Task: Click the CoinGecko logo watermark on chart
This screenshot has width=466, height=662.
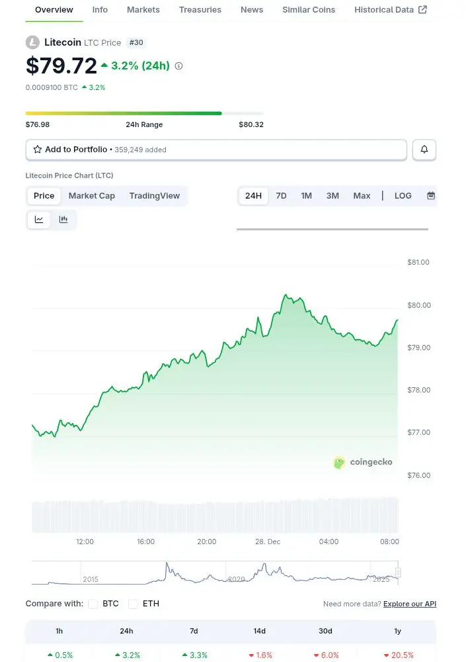Action: coord(363,462)
